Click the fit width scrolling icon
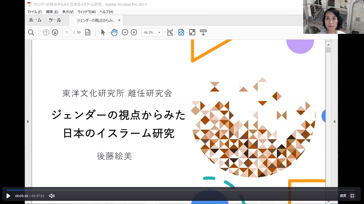 coord(170,32)
